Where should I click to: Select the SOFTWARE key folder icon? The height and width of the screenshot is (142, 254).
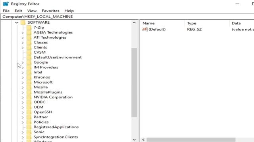pyautogui.click(x=23, y=22)
